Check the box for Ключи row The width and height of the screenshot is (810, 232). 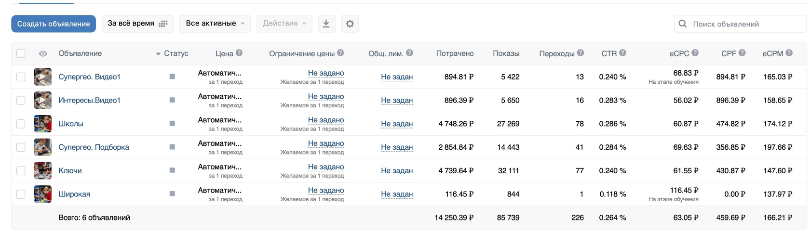coord(21,170)
